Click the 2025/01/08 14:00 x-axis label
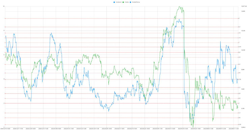 56,129
